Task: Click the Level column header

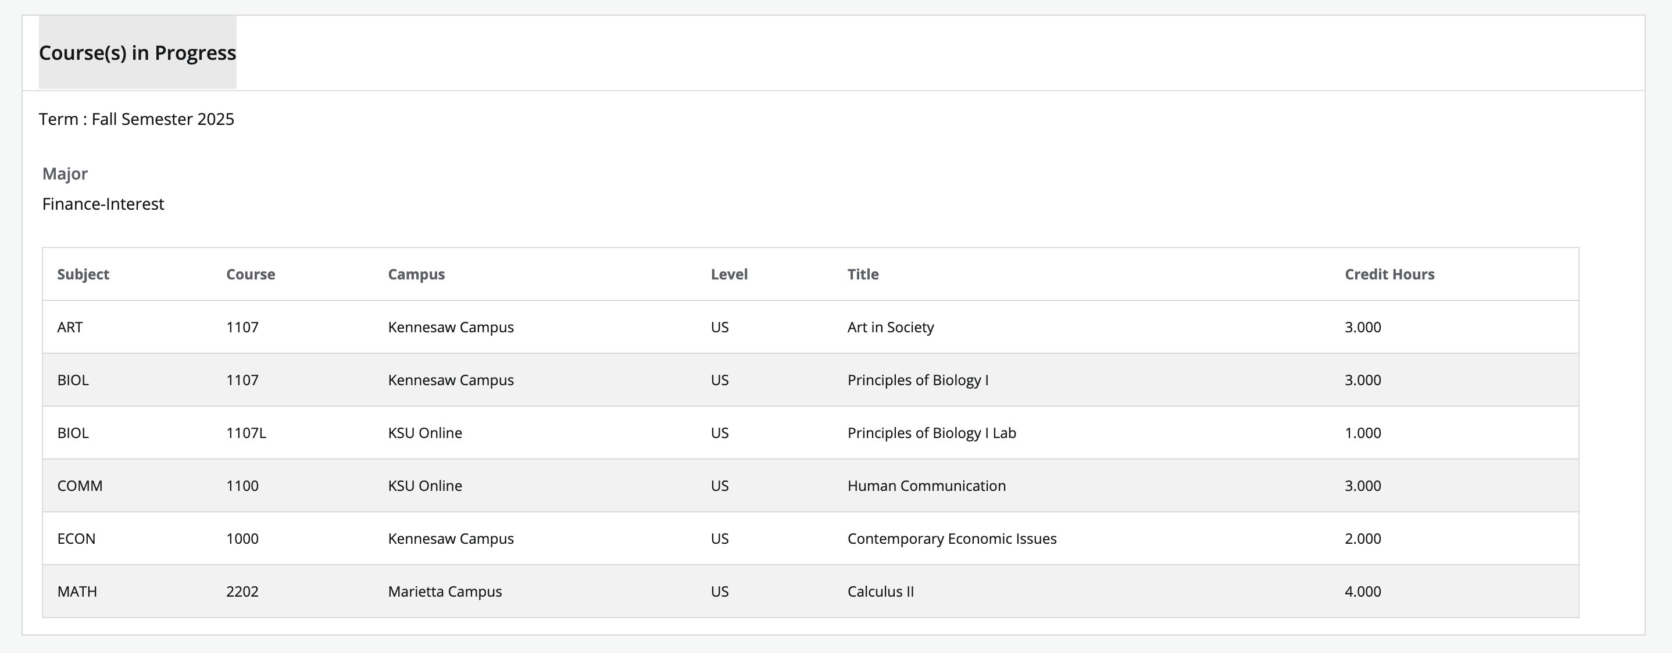Action: pos(729,274)
